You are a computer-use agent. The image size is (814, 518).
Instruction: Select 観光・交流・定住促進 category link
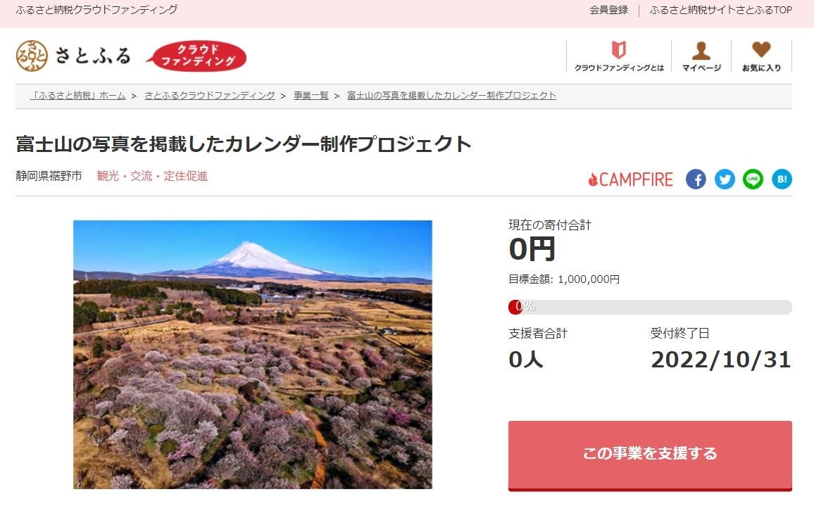pos(152,176)
